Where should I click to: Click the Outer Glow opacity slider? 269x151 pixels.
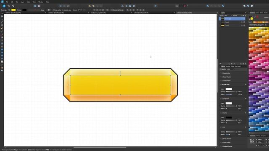point(232,91)
